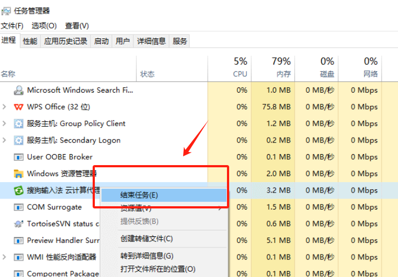Click the Microsoft Windows Search process icon
Image resolution: width=398 pixels, height=277 pixels.
pos(19,91)
